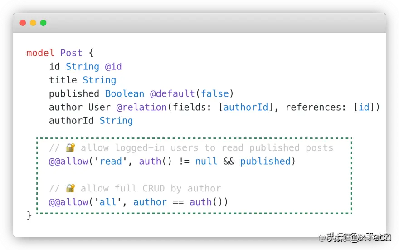Click the red close window button
This screenshot has height=250, width=399.
point(23,23)
